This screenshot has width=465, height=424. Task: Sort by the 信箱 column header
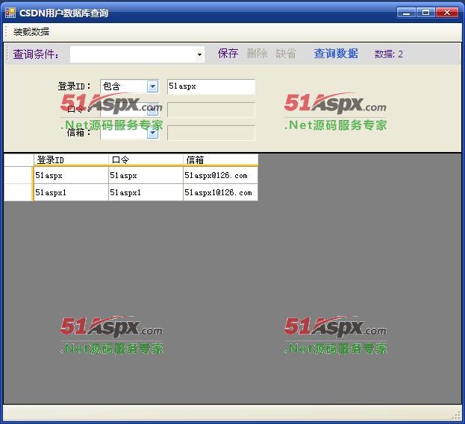point(220,160)
